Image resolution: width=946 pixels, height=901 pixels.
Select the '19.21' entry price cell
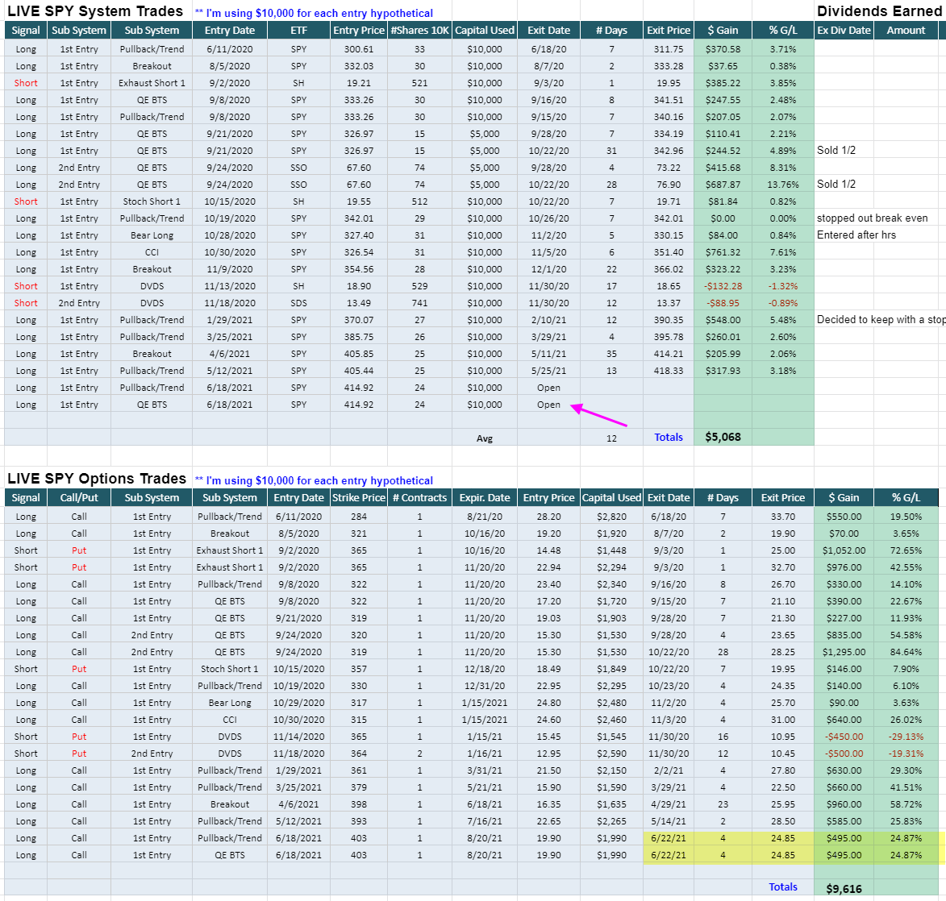[358, 83]
